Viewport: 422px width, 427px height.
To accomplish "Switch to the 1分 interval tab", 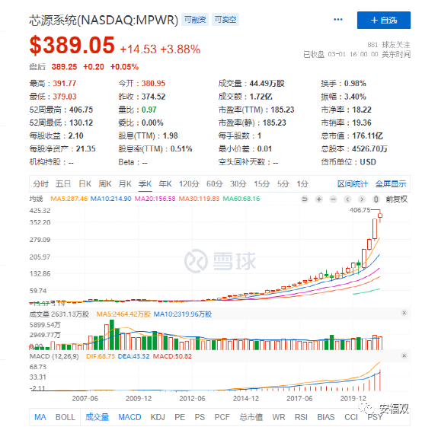I will coord(302,184).
